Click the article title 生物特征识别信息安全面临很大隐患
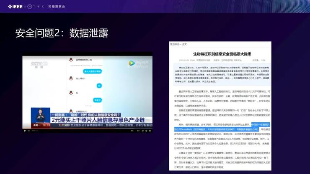The height and width of the screenshot is (174, 310). coord(222,54)
